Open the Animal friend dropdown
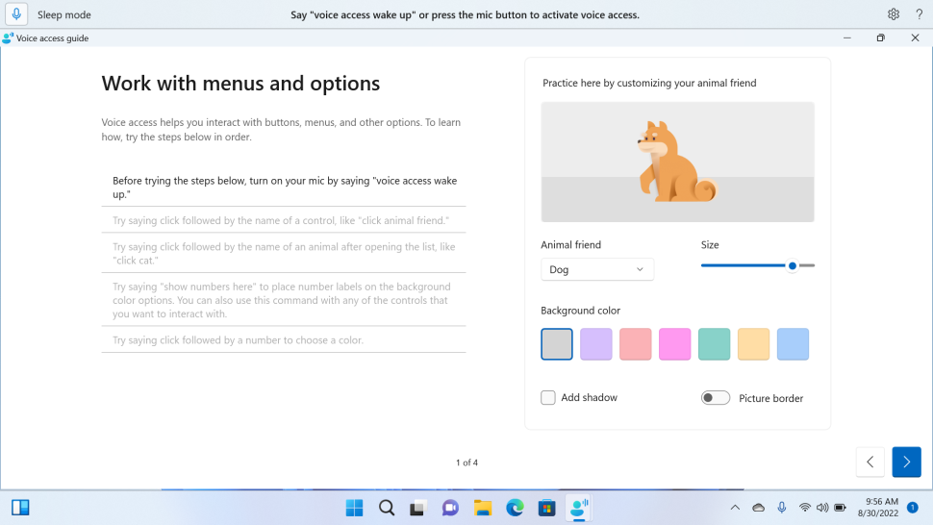This screenshot has width=933, height=525. coord(596,269)
